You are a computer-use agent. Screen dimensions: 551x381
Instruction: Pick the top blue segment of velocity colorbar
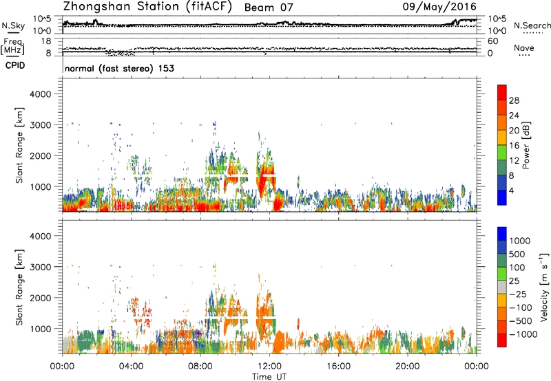pos(502,234)
